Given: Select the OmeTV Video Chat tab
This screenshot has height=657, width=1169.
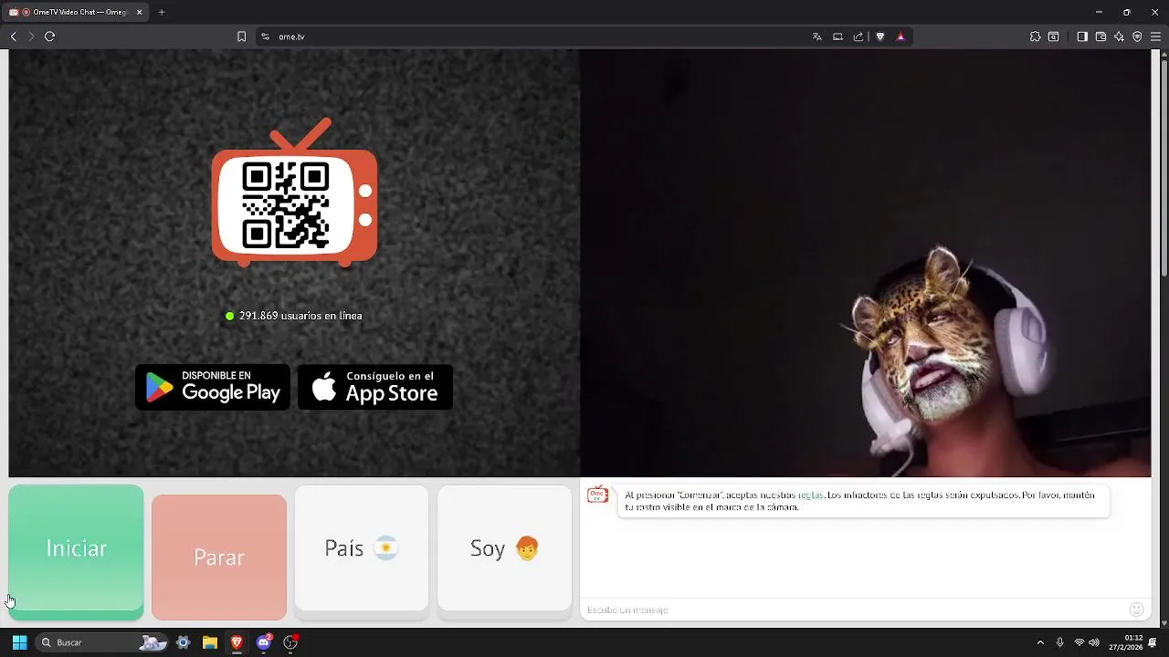Looking at the screenshot, I should point(75,13).
